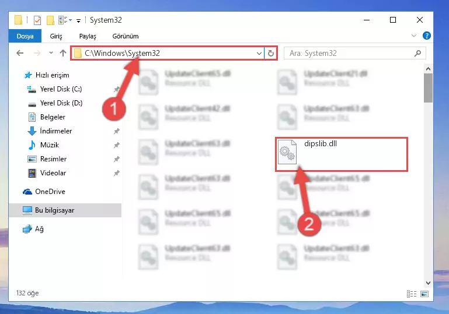Click the New folder icon in title bar
This screenshot has width=449, height=314.
point(50,20)
